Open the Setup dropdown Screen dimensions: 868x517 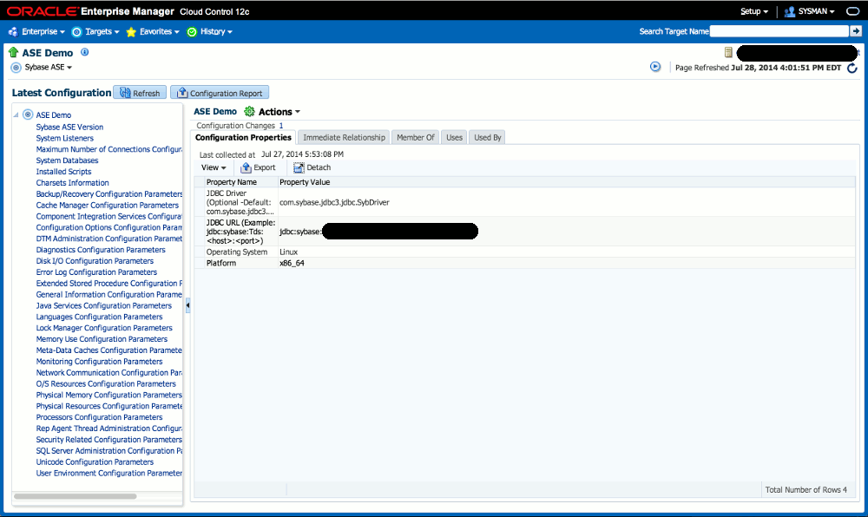pos(754,11)
